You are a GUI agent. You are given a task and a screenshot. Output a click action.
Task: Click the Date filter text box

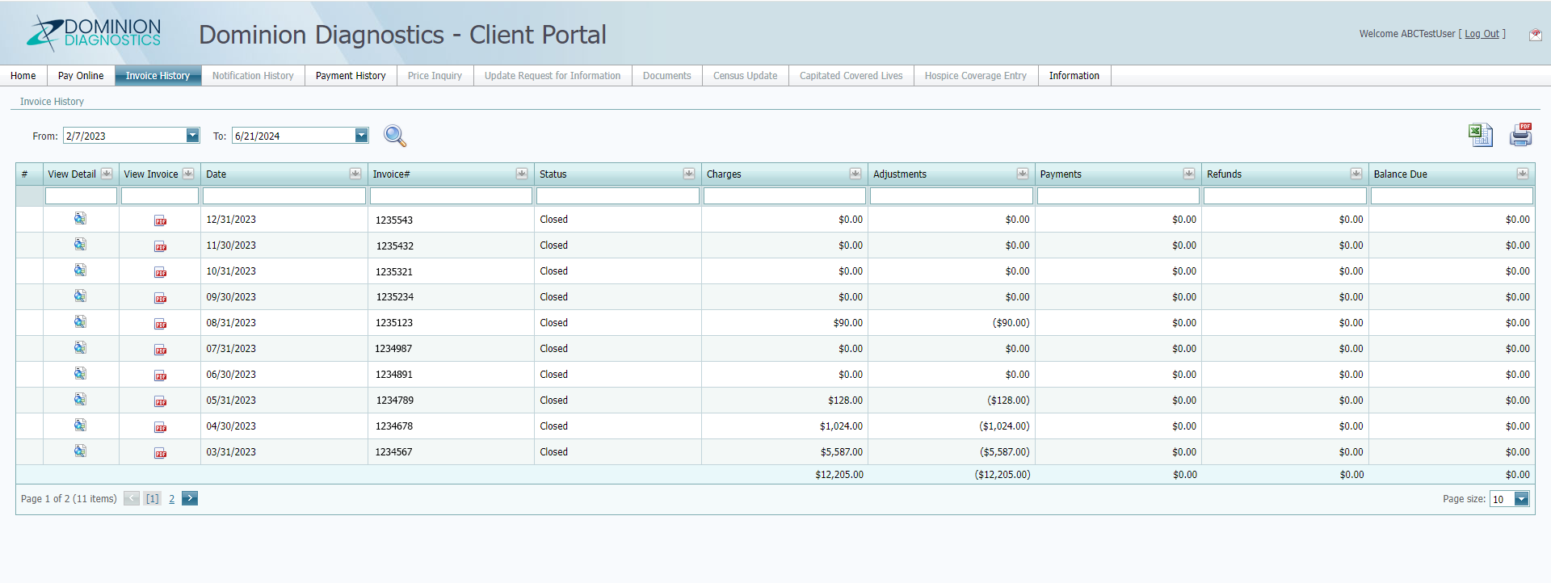(284, 195)
